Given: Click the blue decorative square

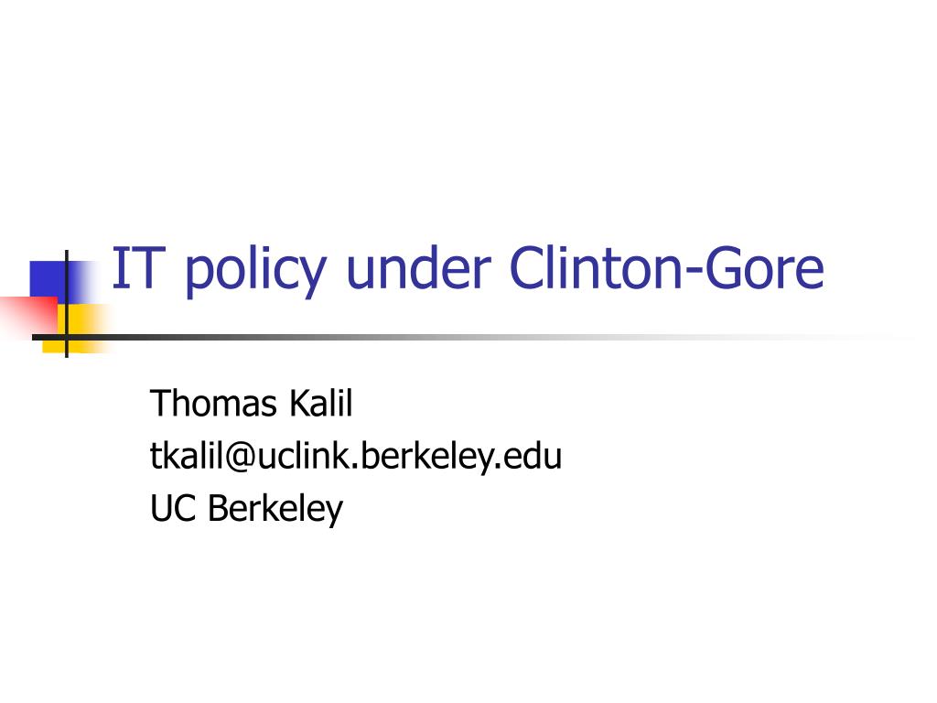Looking at the screenshot, I should pos(52,282).
